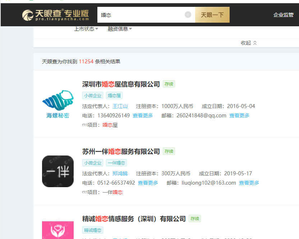Click the 存续 status badge of 深圳市婚恋屋
The width and height of the screenshot is (299, 239).
pyautogui.click(x=169, y=84)
